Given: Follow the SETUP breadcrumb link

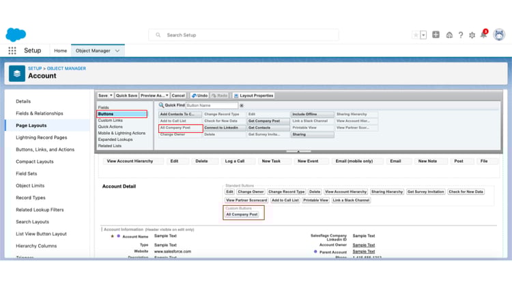Looking at the screenshot, I should coord(35,68).
